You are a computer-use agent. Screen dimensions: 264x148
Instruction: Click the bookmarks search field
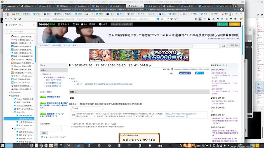point(20,31)
